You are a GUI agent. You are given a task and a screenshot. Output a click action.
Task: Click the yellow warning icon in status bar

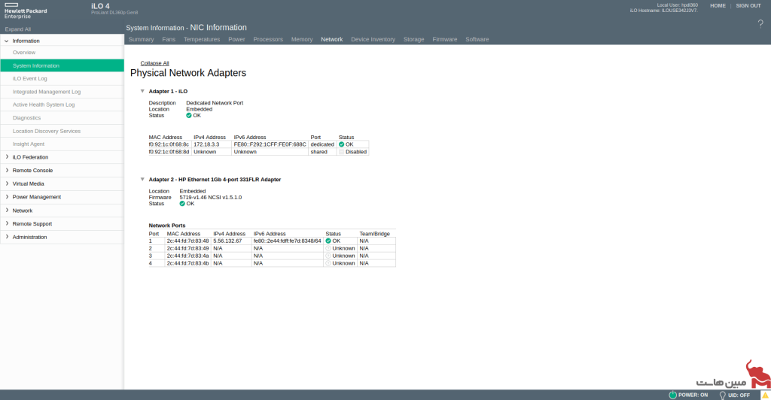click(765, 395)
